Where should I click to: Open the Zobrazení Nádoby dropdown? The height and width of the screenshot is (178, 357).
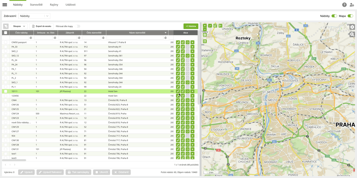point(34,16)
